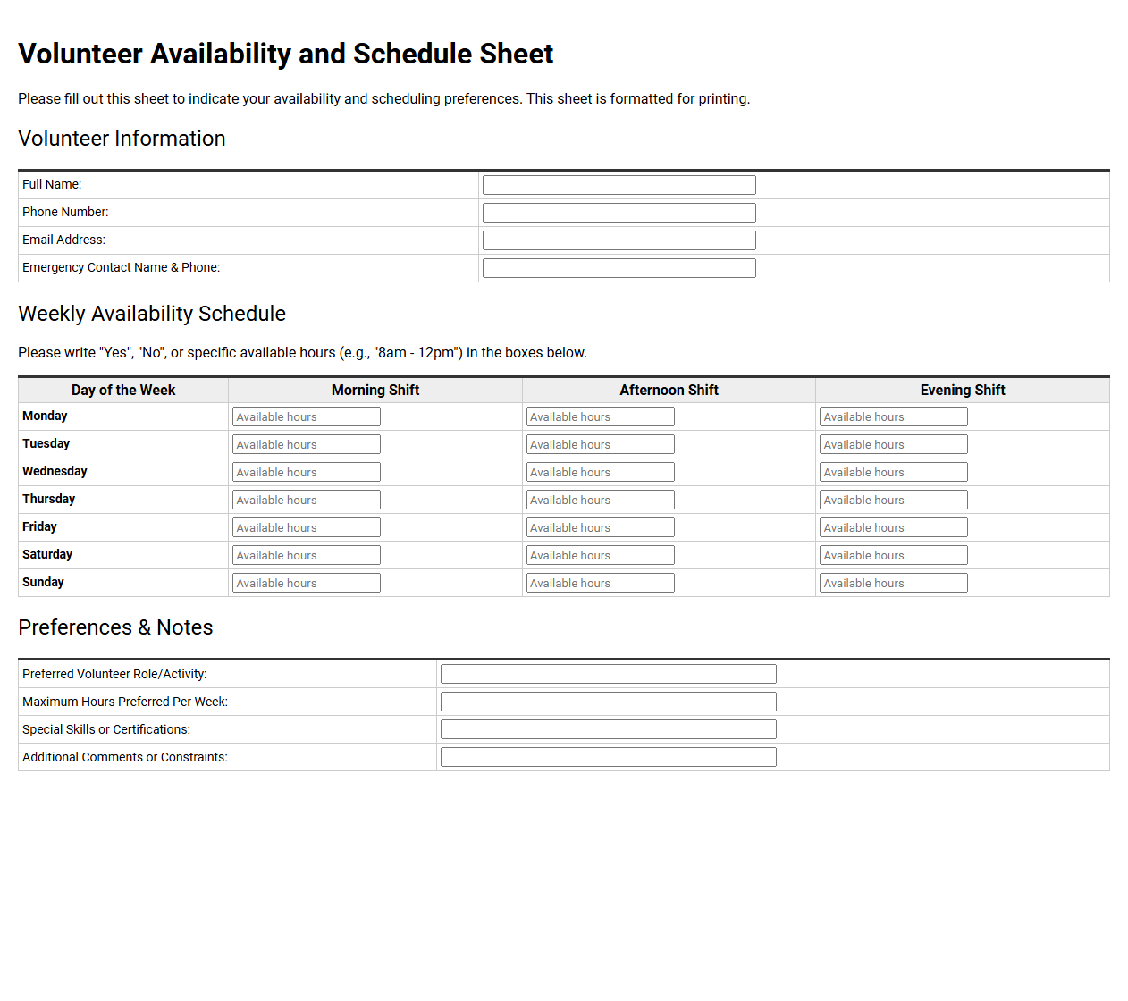Click Thursday Morning Shift hours input
1128x1001 pixels.
[x=307, y=500]
